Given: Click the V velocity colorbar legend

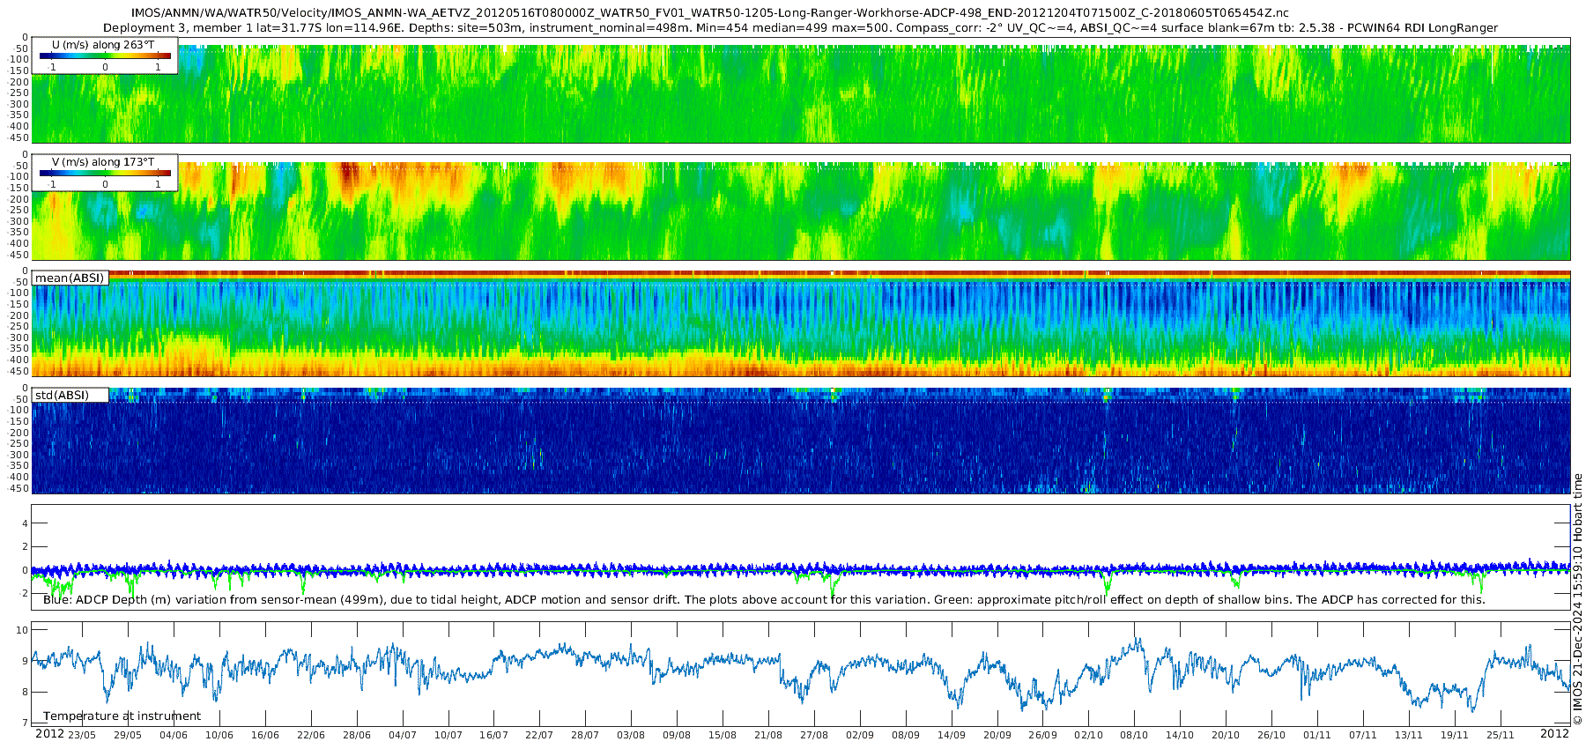Looking at the screenshot, I should point(104,174).
